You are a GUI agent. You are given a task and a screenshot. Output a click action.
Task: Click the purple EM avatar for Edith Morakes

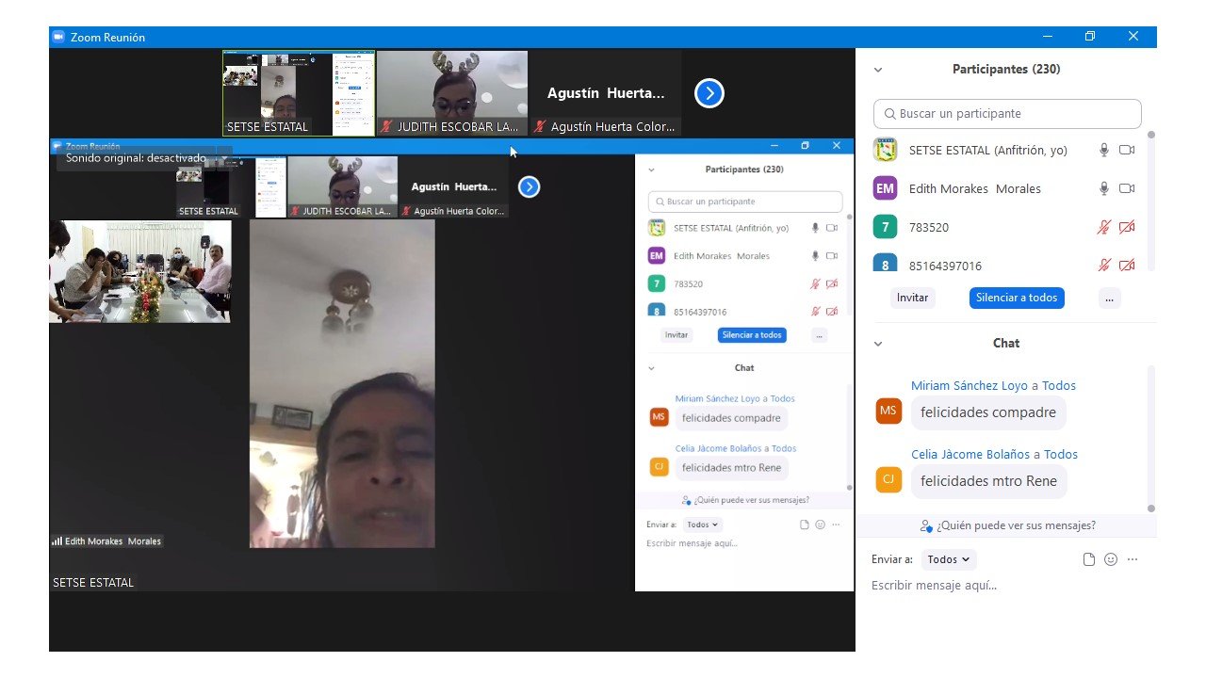[x=885, y=188]
